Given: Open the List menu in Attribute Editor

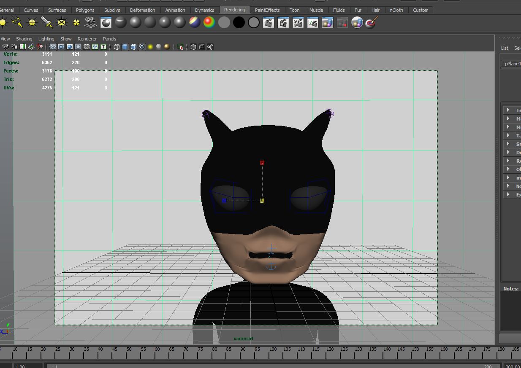Looking at the screenshot, I should [505, 48].
